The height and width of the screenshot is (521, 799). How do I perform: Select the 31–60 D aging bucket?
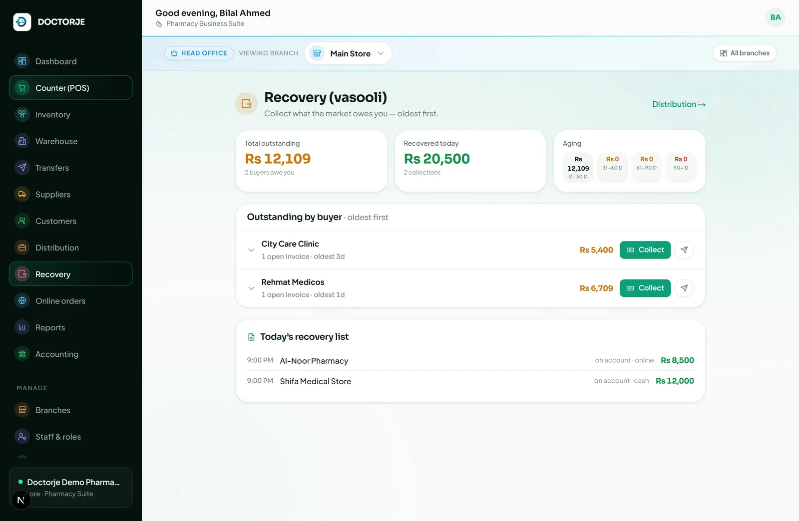[612, 168]
